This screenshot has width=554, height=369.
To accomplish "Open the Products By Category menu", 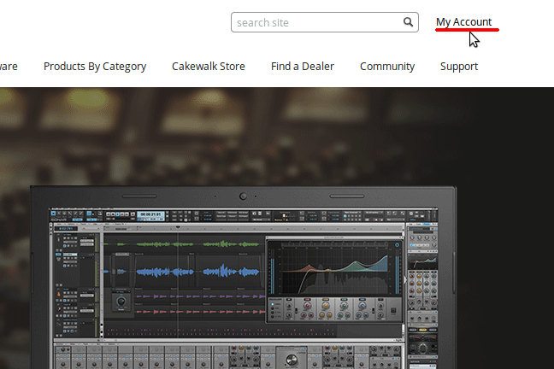I will point(95,67).
